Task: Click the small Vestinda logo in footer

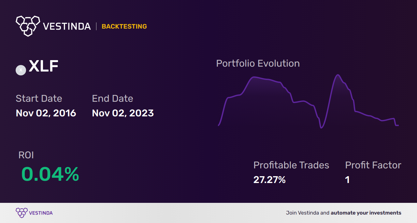Action: tap(22, 213)
